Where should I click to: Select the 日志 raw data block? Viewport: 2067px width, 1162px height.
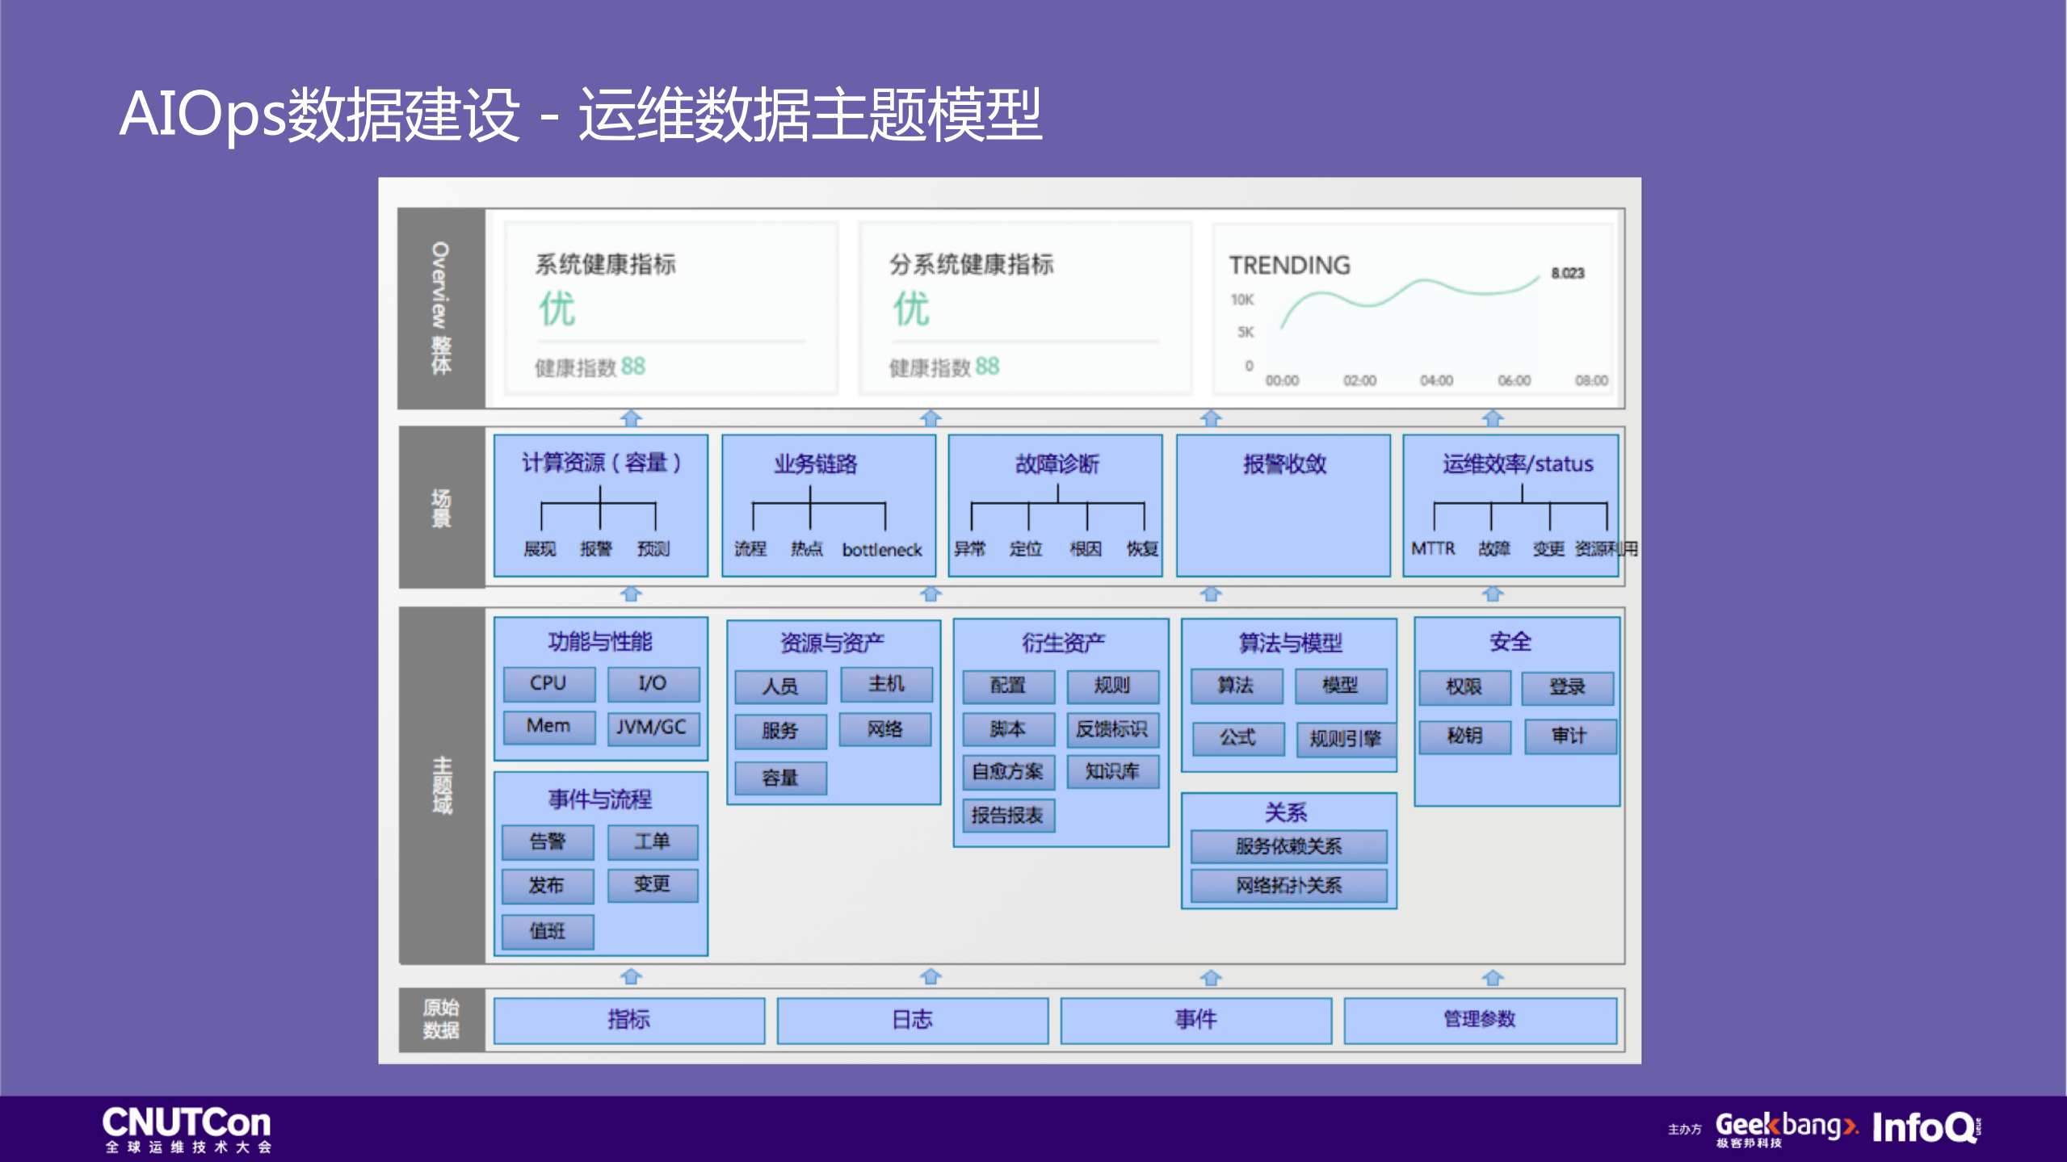click(x=912, y=1020)
